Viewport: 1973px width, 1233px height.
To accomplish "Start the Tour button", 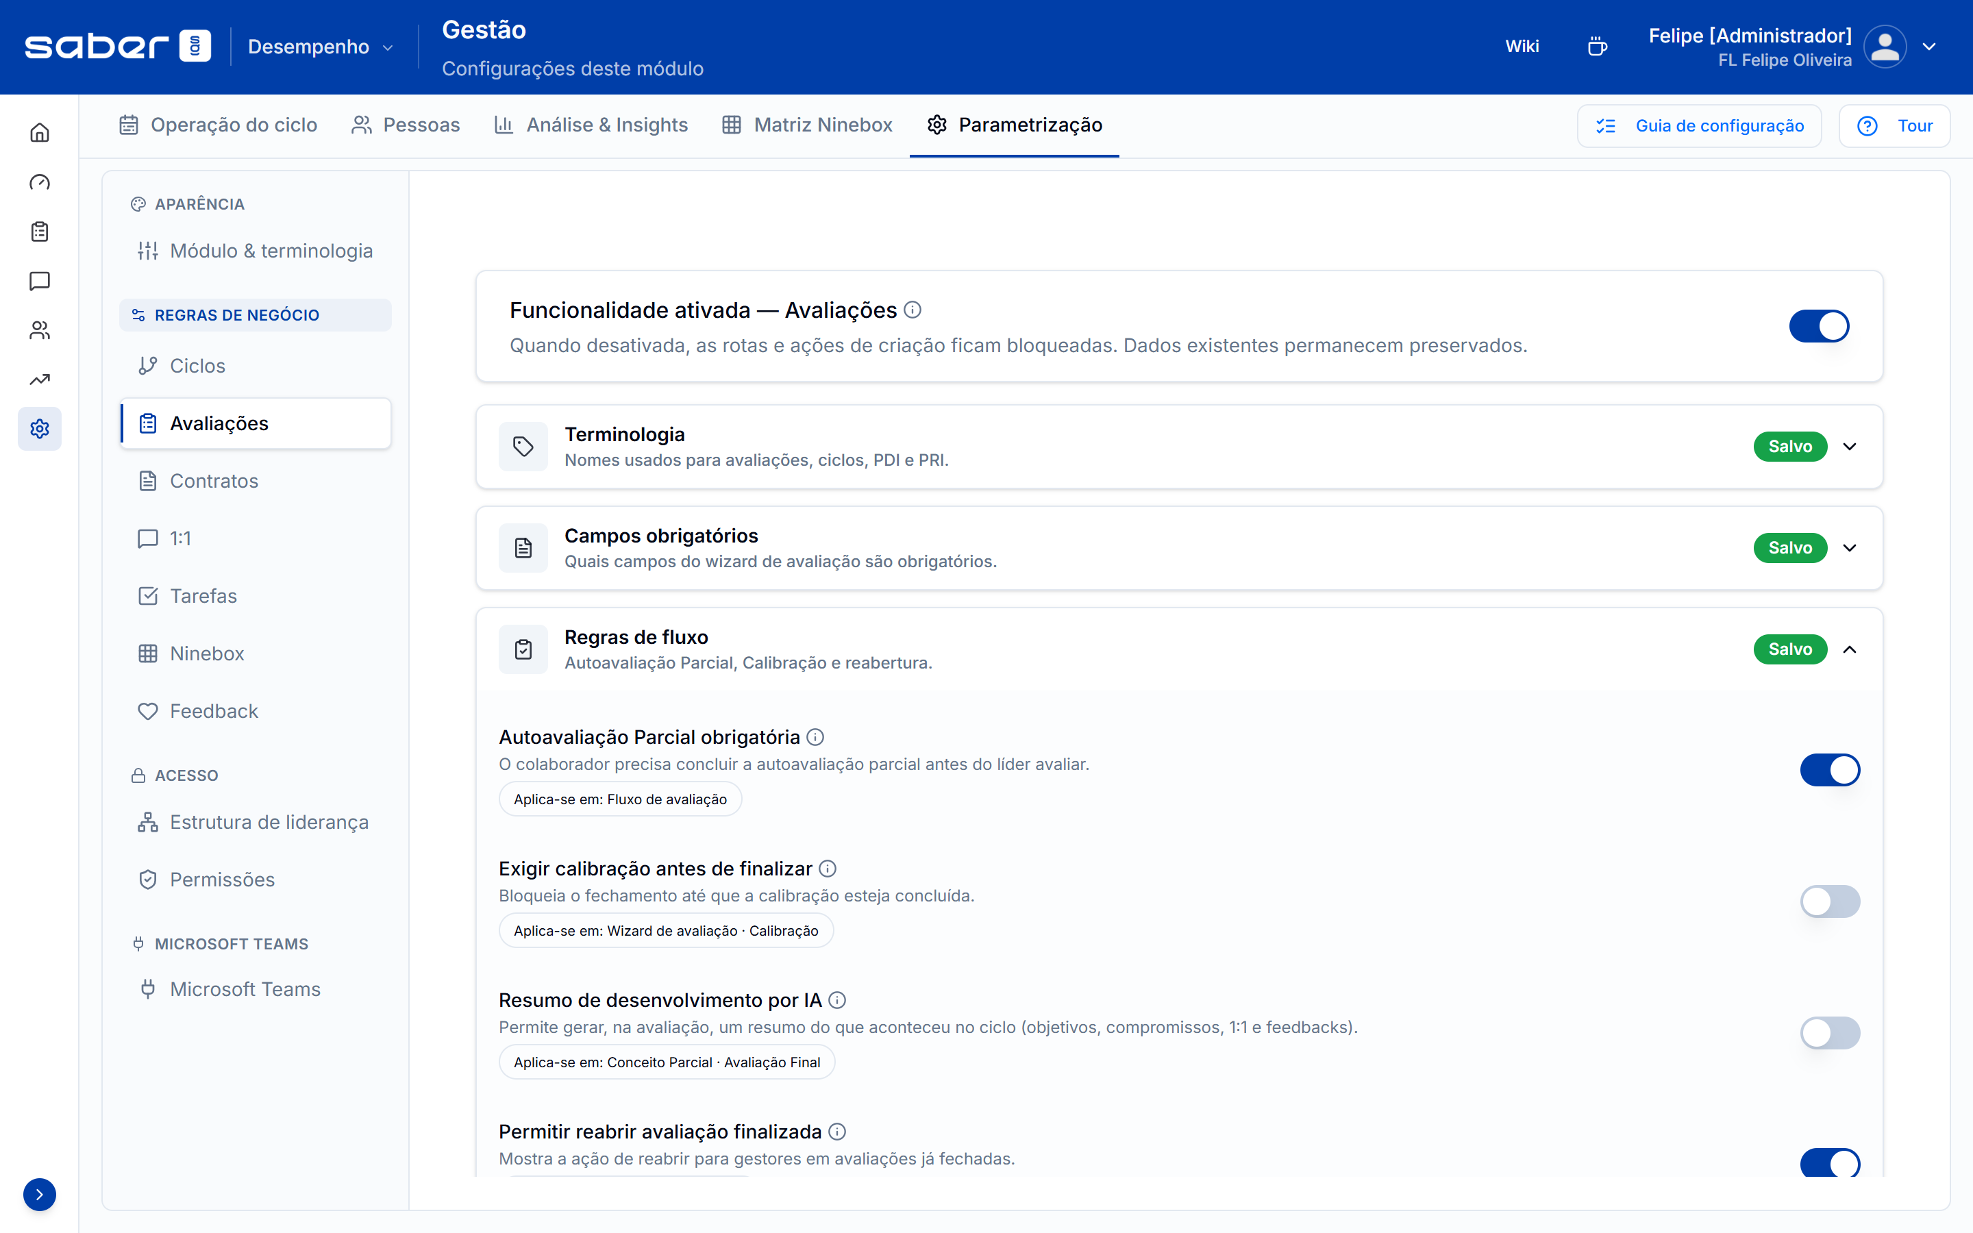I will (1894, 125).
